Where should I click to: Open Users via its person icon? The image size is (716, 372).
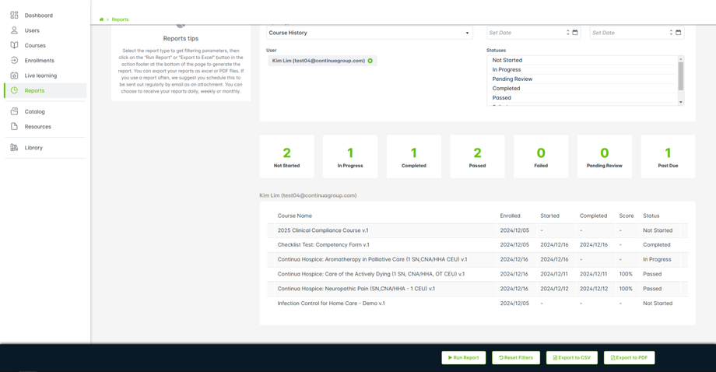pos(14,30)
